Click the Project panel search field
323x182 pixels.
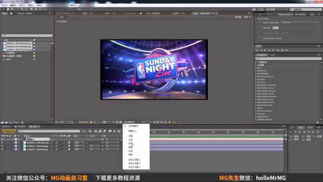(27, 36)
